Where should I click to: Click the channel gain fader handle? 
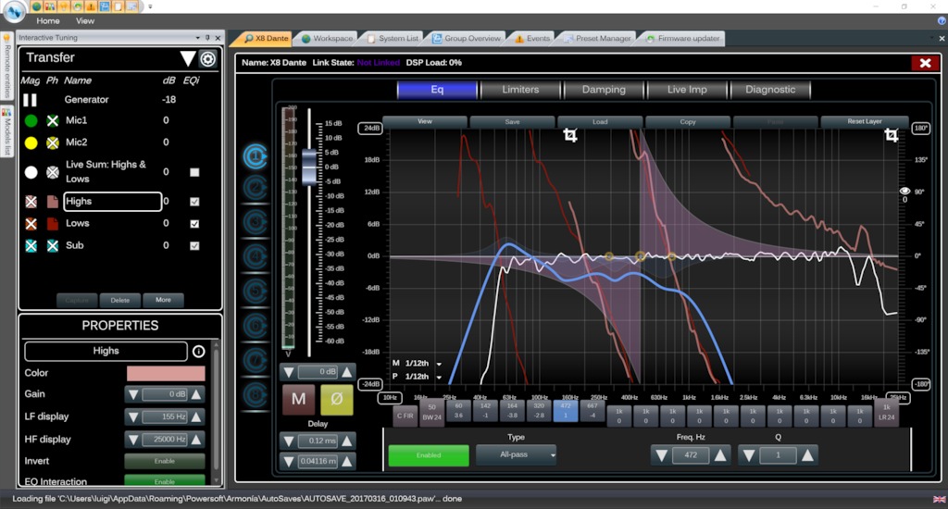[x=309, y=167]
